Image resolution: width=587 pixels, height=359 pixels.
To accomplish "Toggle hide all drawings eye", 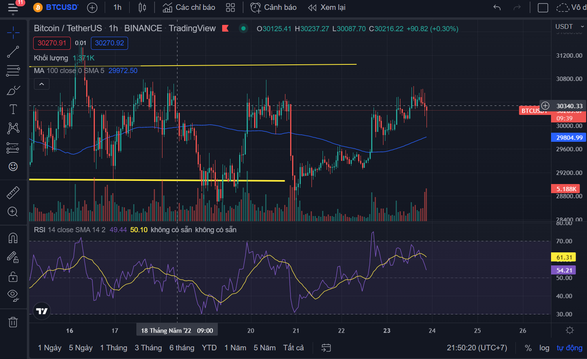I will [13, 295].
